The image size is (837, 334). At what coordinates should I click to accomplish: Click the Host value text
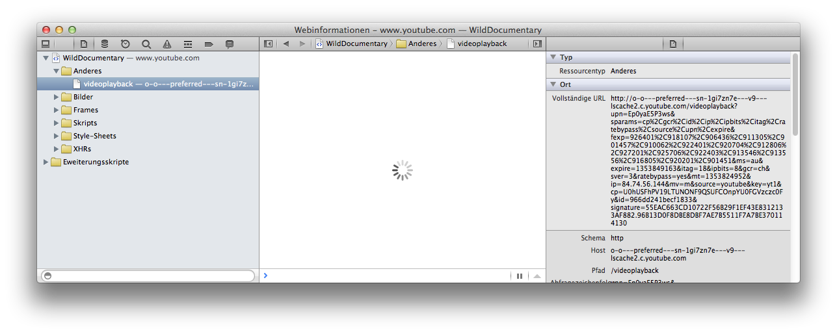click(x=678, y=254)
